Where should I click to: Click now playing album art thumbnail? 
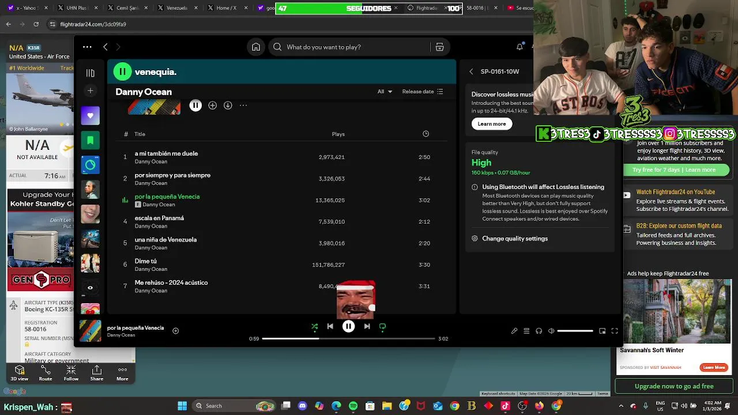pos(90,331)
